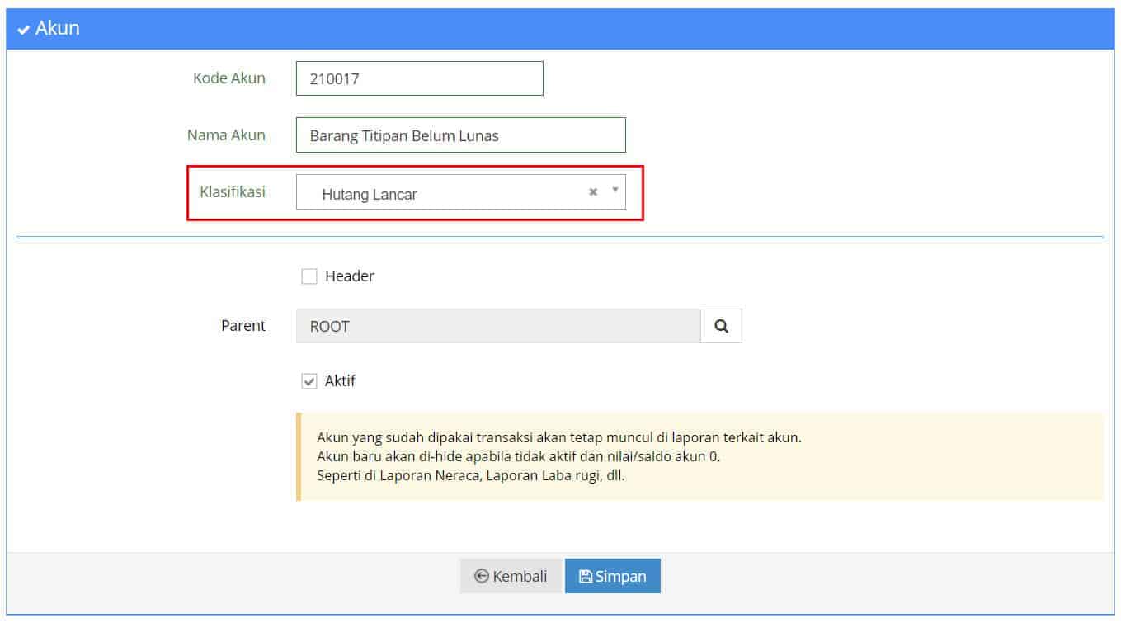This screenshot has width=1121, height=623.
Task: Click the Aktif label text
Action: point(340,381)
